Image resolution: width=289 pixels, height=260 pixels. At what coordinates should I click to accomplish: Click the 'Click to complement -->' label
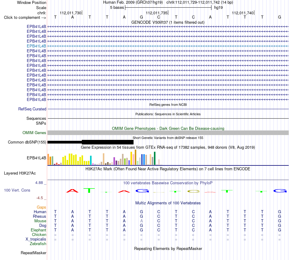(25, 18)
